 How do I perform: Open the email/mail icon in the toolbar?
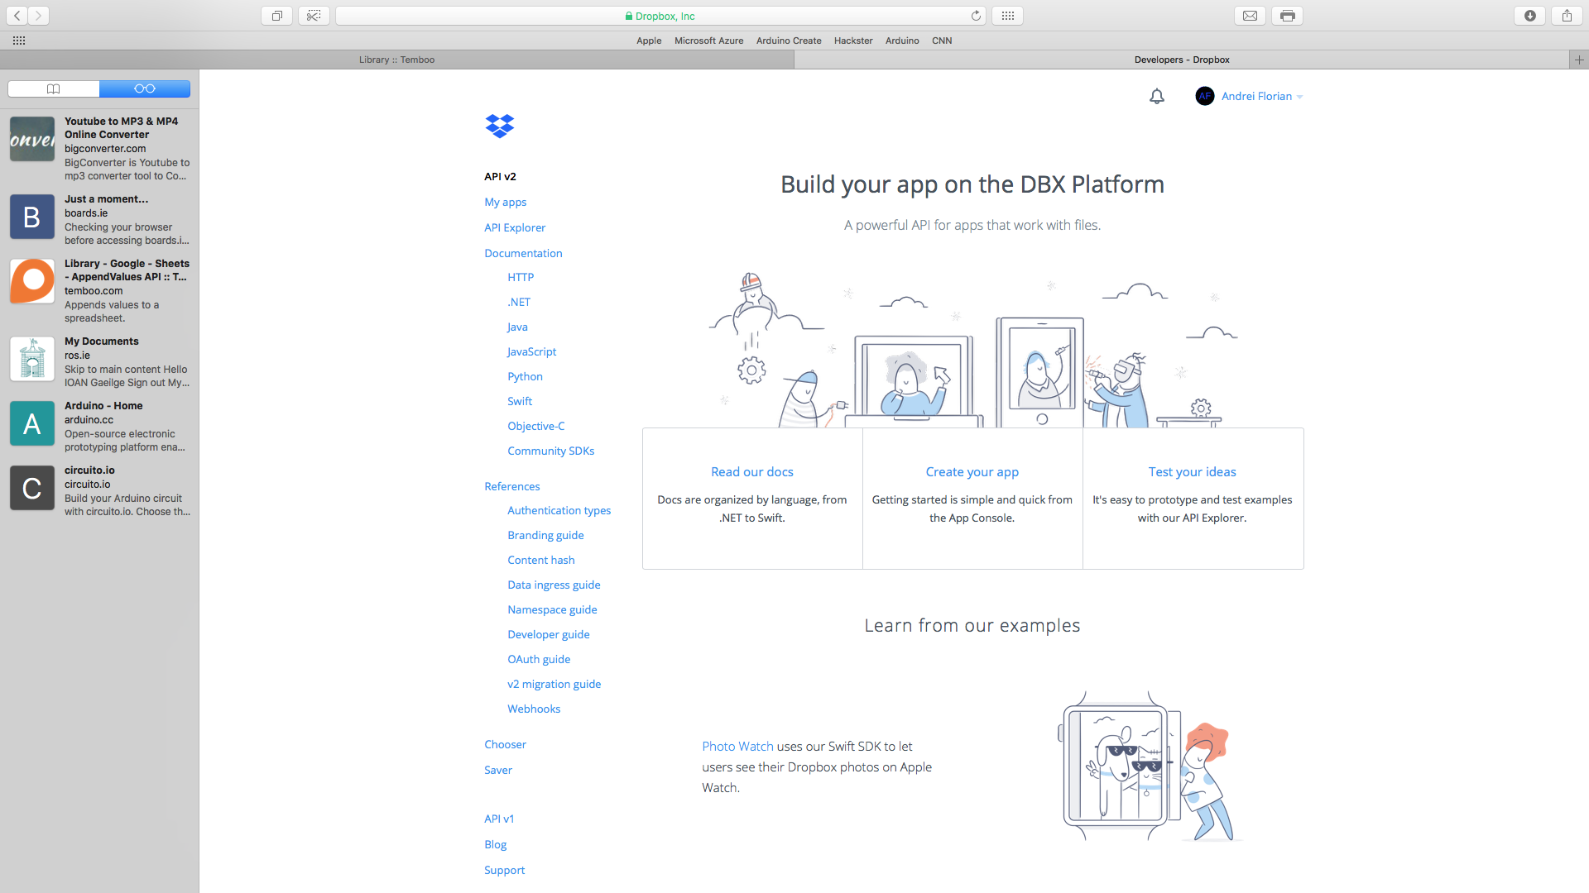[1250, 15]
